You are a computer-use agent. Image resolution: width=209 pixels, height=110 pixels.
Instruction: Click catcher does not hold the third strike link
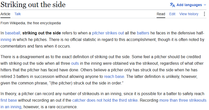click(x=105, y=100)
